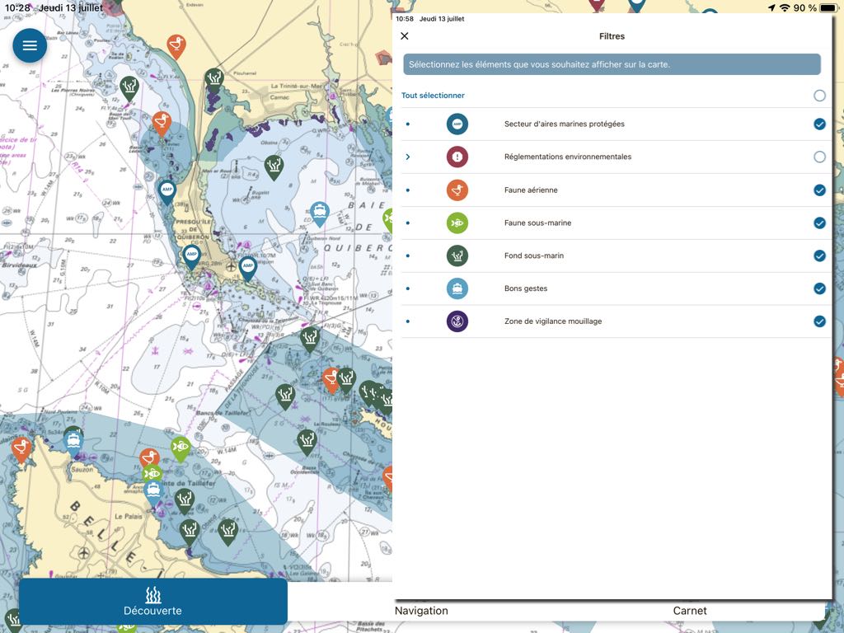The height and width of the screenshot is (633, 844).
Task: Go to the Carnet tab
Action: [x=690, y=611]
